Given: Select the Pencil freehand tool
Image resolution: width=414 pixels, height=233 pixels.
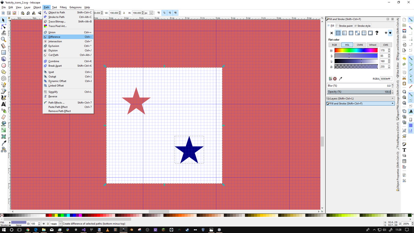Looking at the screenshot, I should [4, 85].
